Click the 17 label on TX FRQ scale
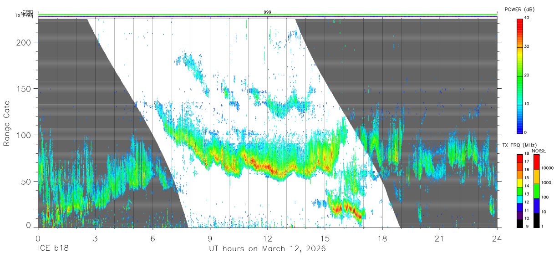559x258 pixels. pos(527,162)
